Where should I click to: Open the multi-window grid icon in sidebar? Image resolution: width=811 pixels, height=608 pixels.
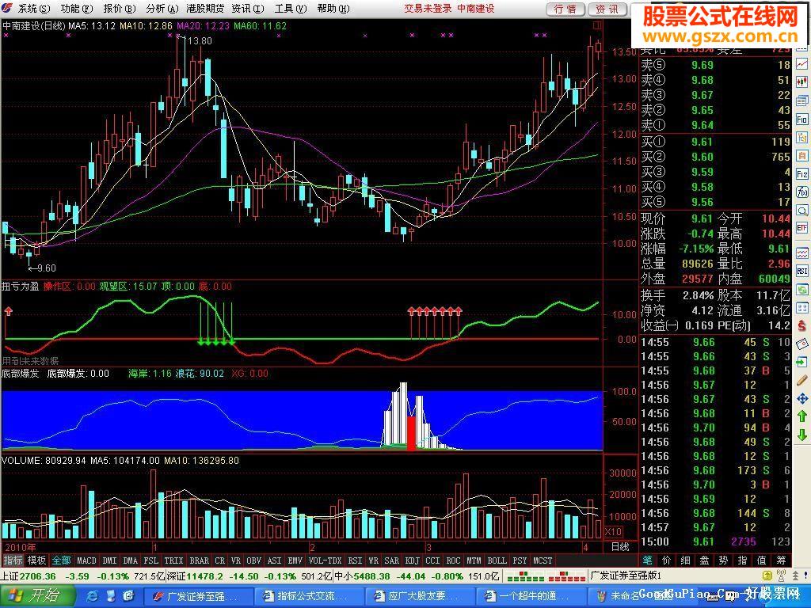pyautogui.click(x=801, y=308)
